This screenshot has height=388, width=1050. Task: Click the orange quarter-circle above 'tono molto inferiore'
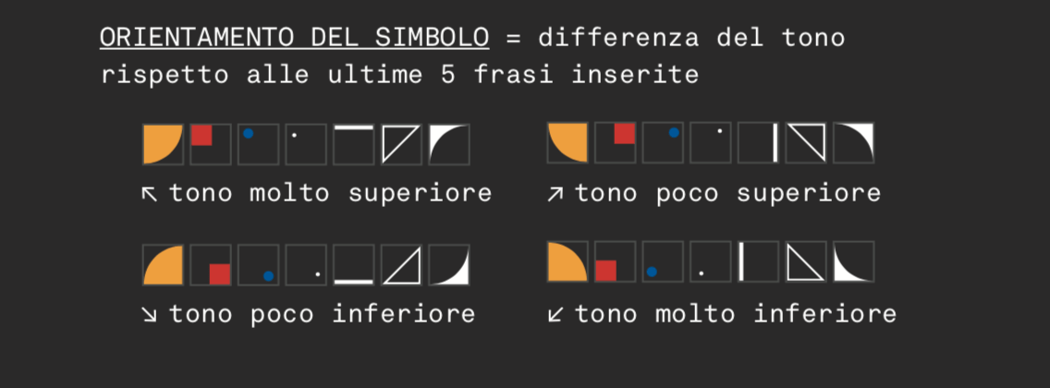click(x=566, y=262)
